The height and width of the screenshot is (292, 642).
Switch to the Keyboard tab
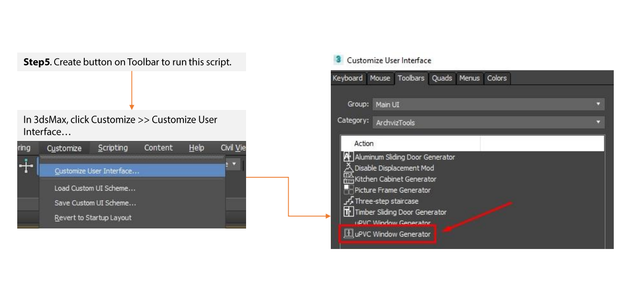point(348,78)
